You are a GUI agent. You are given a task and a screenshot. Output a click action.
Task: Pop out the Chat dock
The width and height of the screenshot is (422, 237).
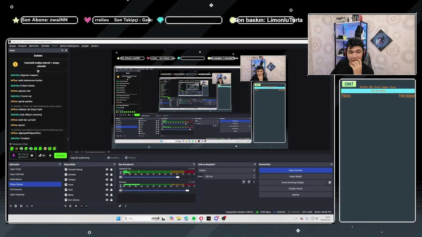(x=62, y=50)
